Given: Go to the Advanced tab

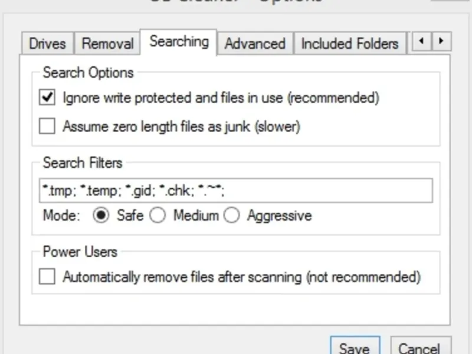Looking at the screenshot, I should [255, 44].
